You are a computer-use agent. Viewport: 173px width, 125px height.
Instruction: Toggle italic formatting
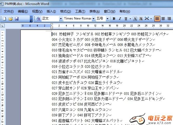120,19
